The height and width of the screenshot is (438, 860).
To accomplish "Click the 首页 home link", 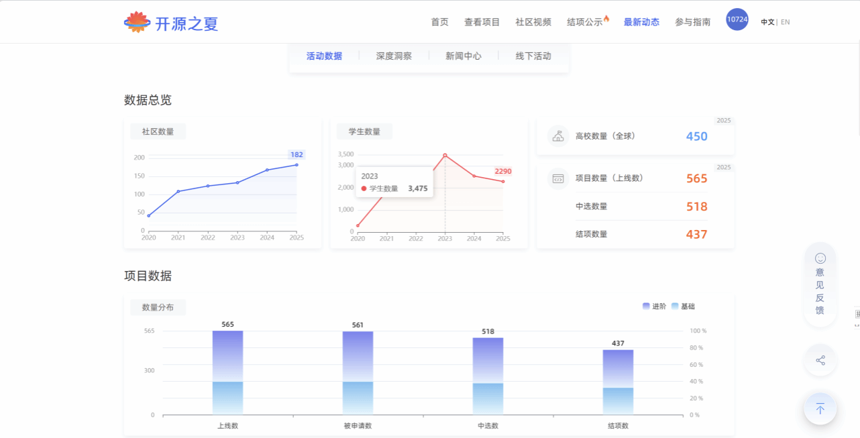I will [439, 22].
